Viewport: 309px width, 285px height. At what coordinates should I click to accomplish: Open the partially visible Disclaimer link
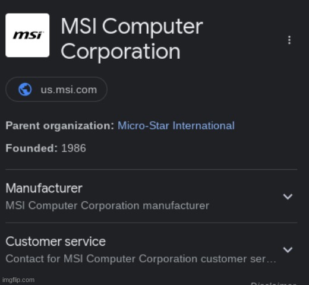[273, 283]
